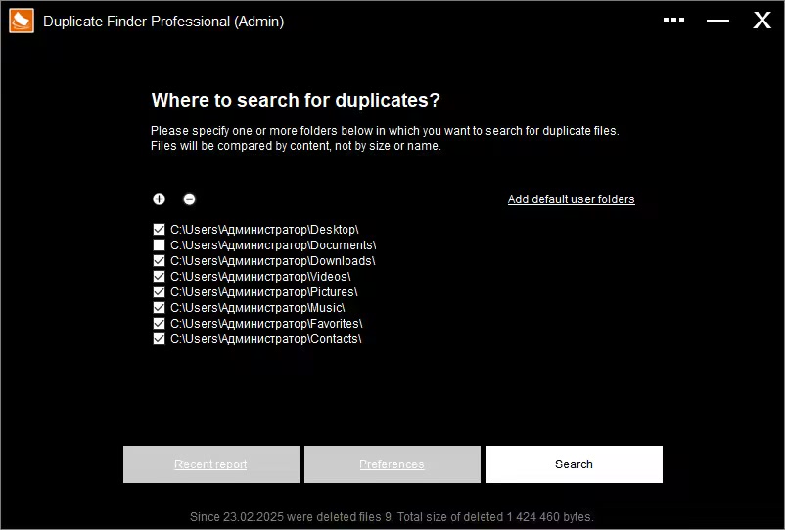The image size is (785, 530).
Task: Start the duplicate Search button
Action: click(x=574, y=464)
